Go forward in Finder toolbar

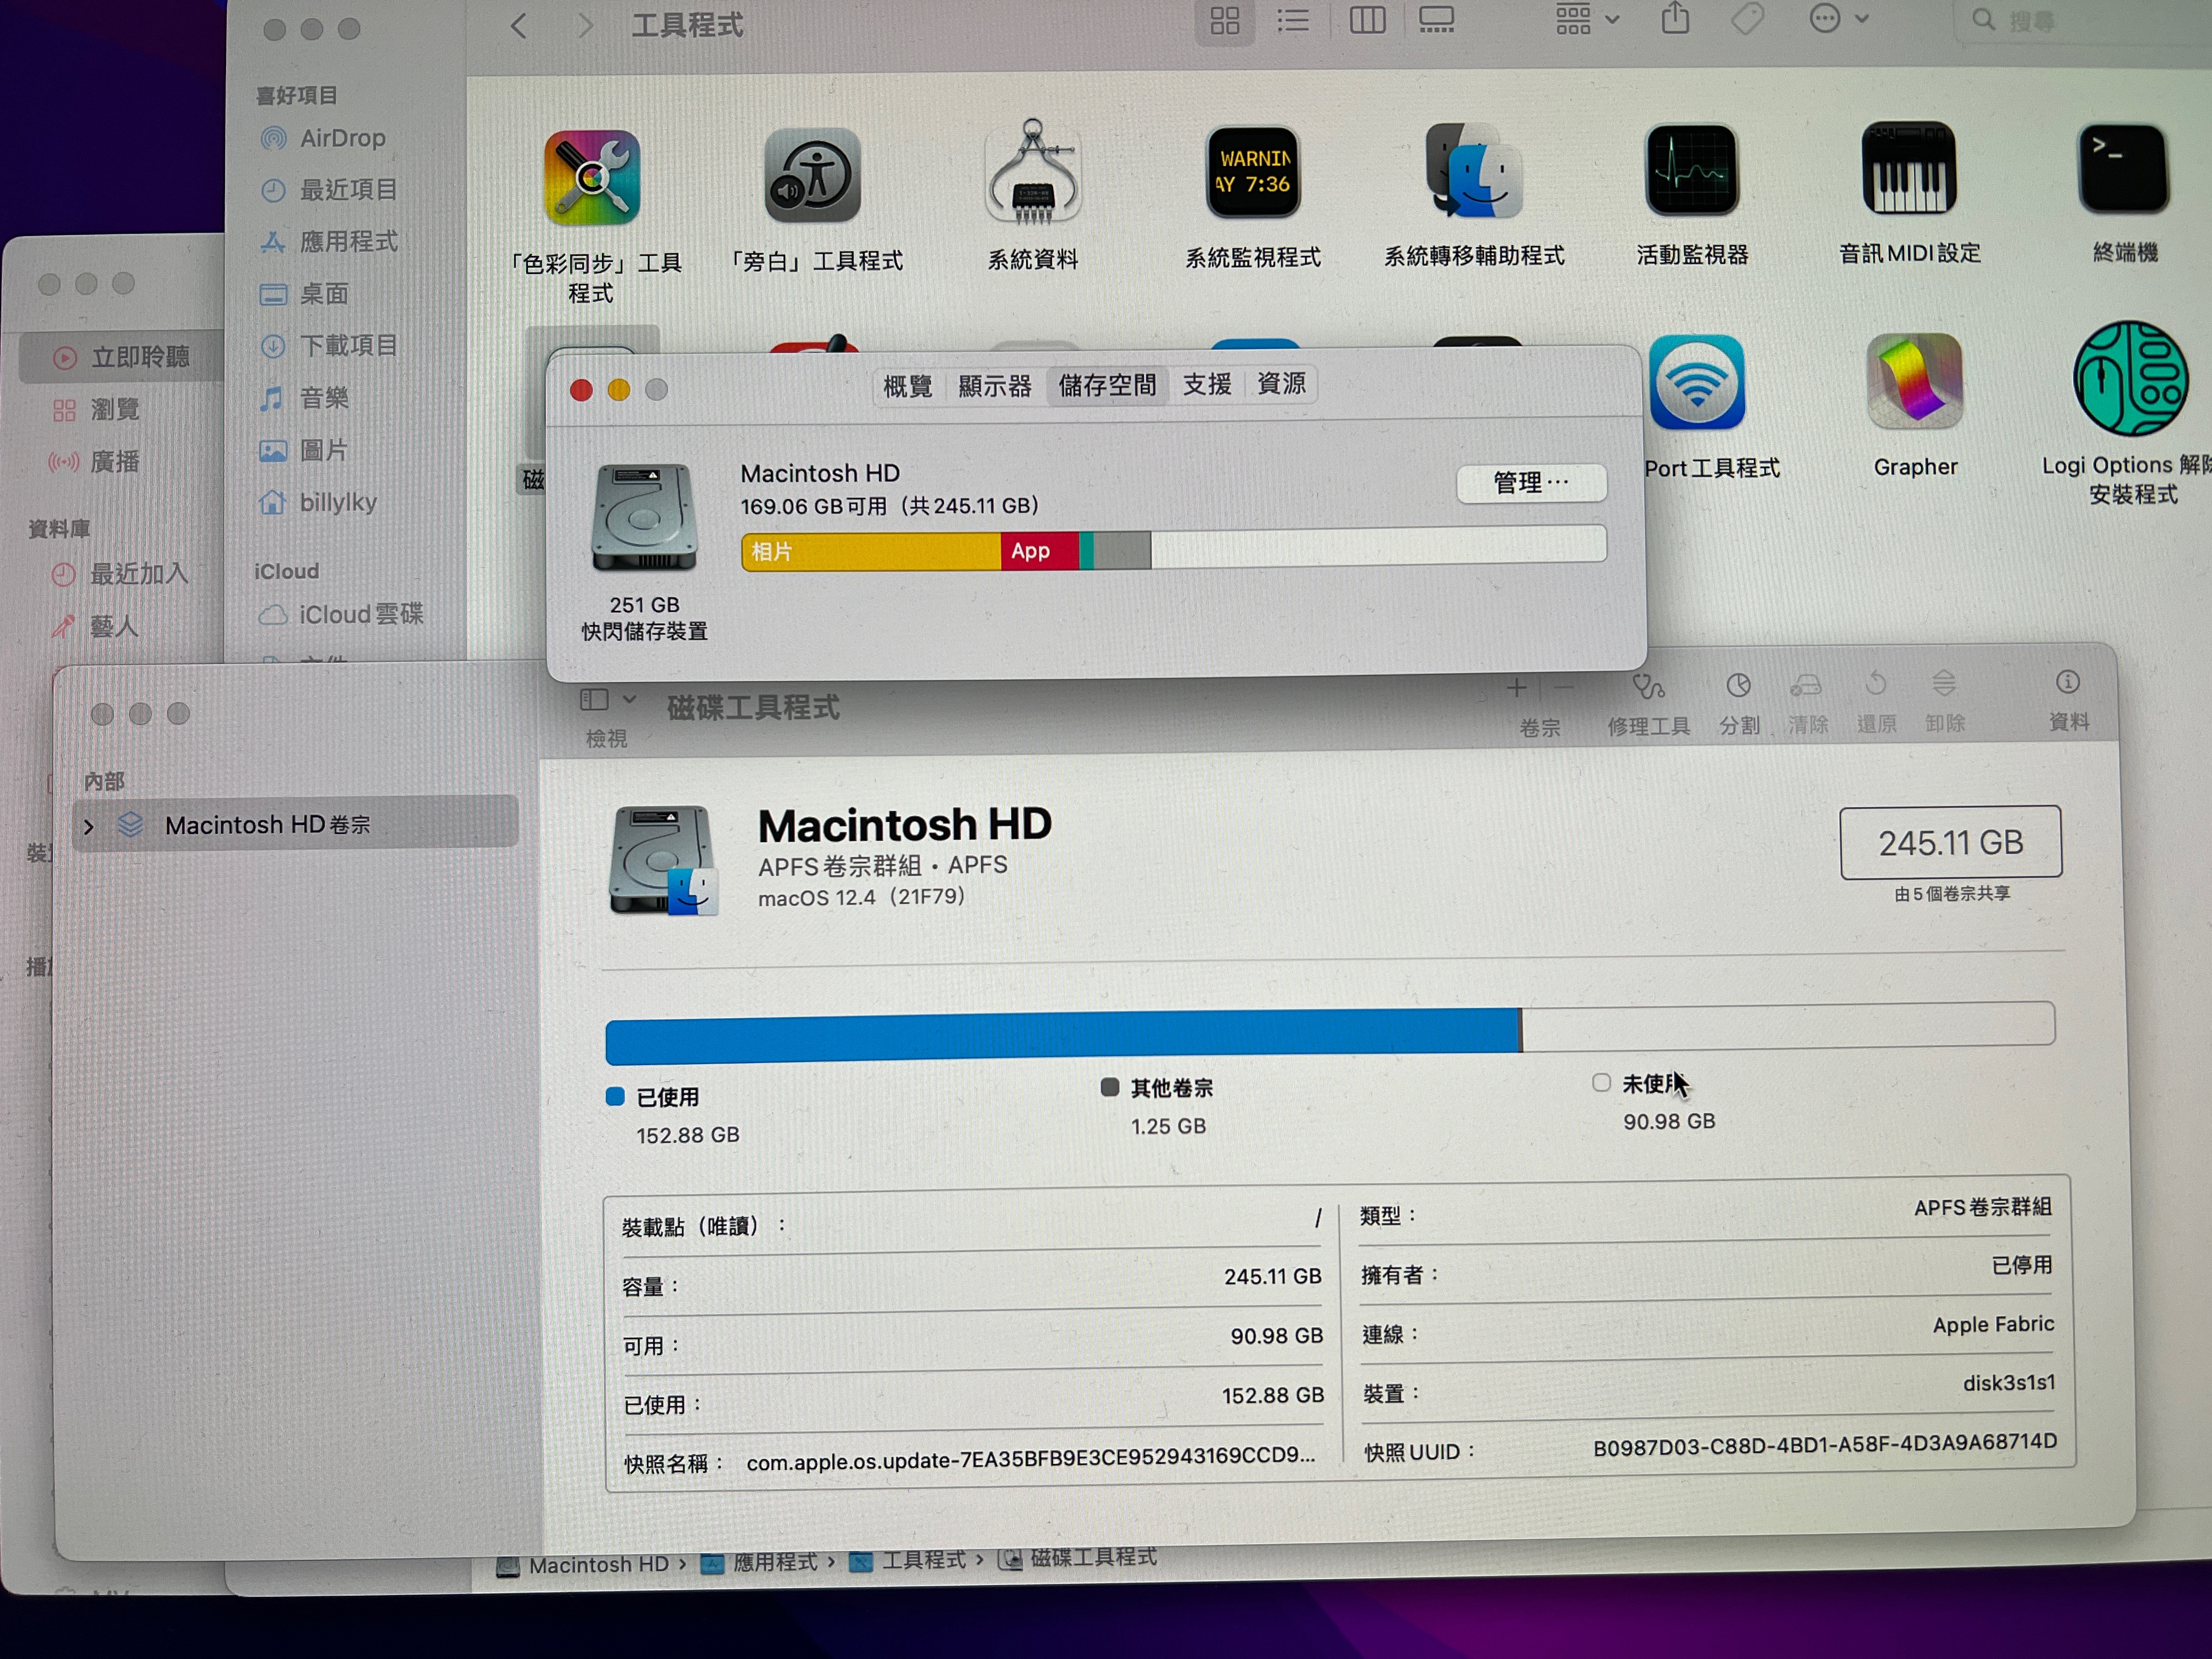tap(585, 26)
